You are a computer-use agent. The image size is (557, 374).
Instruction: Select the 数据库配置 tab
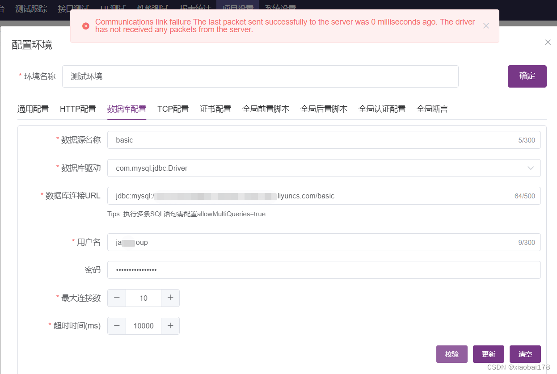tap(127, 109)
